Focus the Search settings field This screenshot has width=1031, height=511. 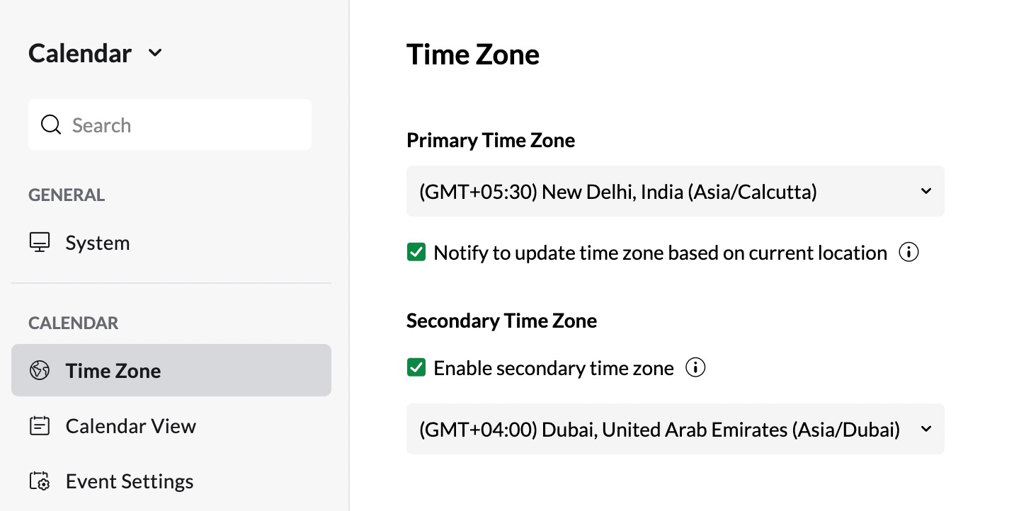pyautogui.click(x=184, y=125)
